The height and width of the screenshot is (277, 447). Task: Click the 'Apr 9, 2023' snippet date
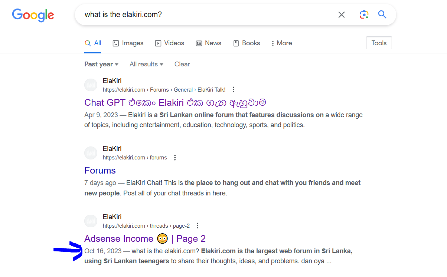[101, 115]
